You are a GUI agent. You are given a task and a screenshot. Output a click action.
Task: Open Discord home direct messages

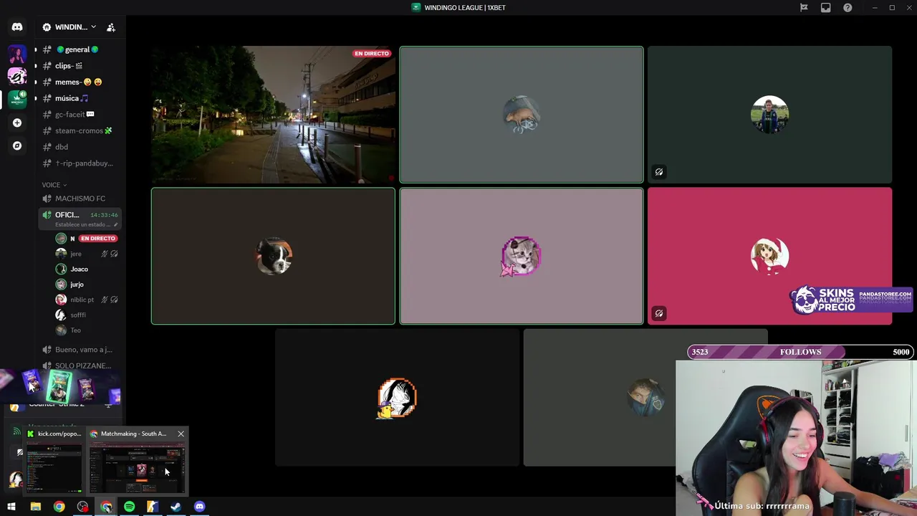click(17, 27)
